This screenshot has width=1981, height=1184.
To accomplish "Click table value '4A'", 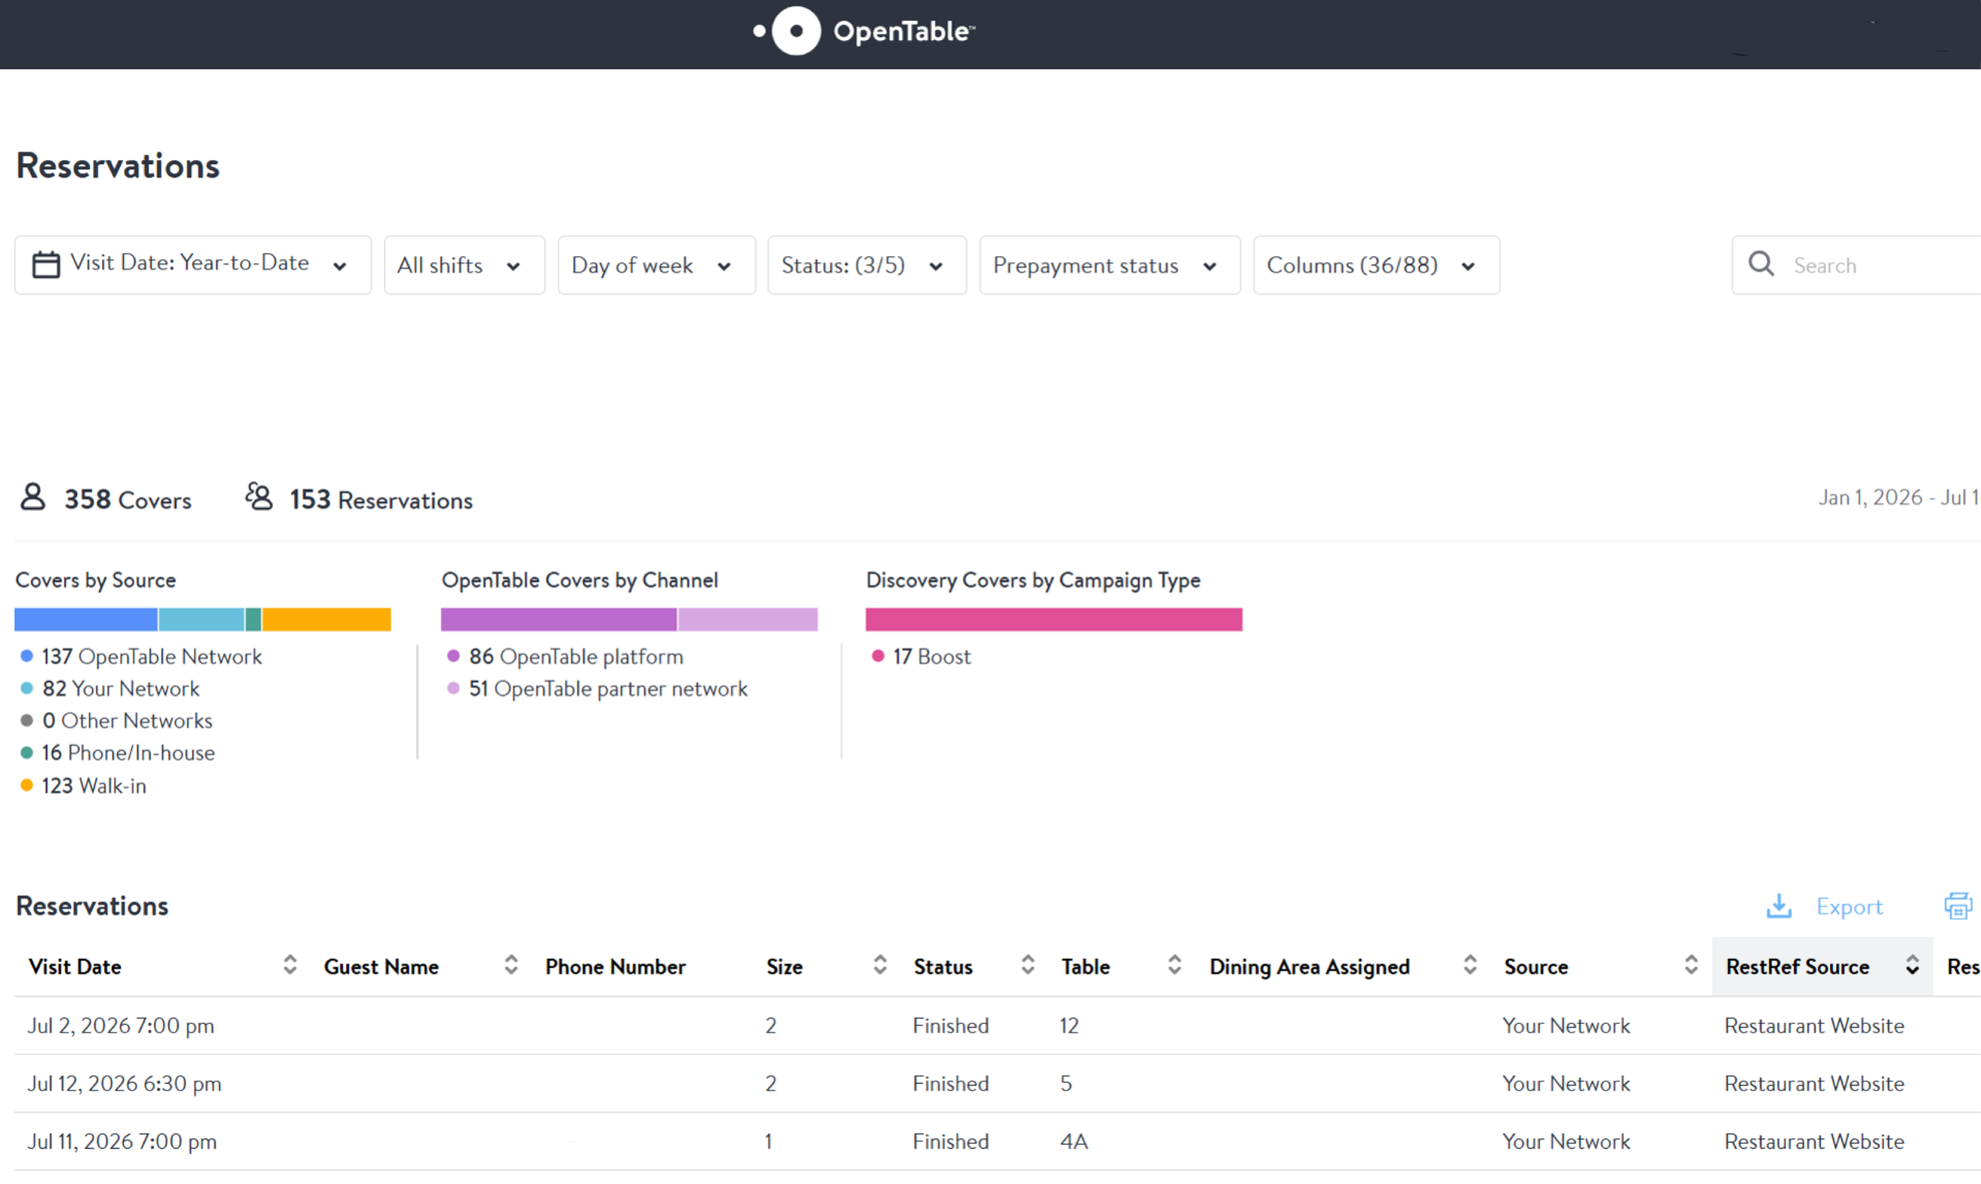I will coord(1074,1141).
